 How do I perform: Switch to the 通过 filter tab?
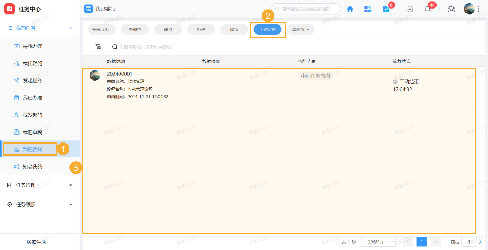pos(168,29)
